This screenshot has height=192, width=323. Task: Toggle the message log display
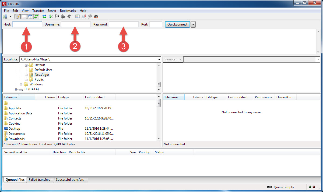click(x=18, y=16)
